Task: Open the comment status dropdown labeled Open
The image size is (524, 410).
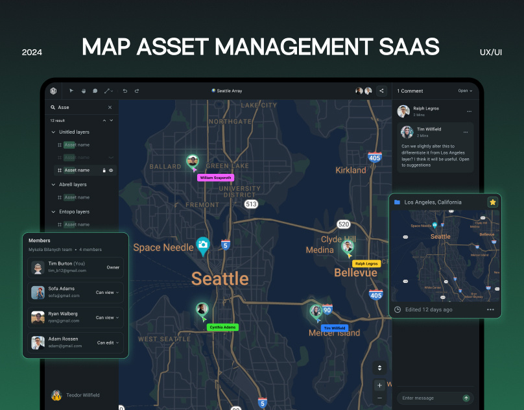Action: [x=464, y=91]
